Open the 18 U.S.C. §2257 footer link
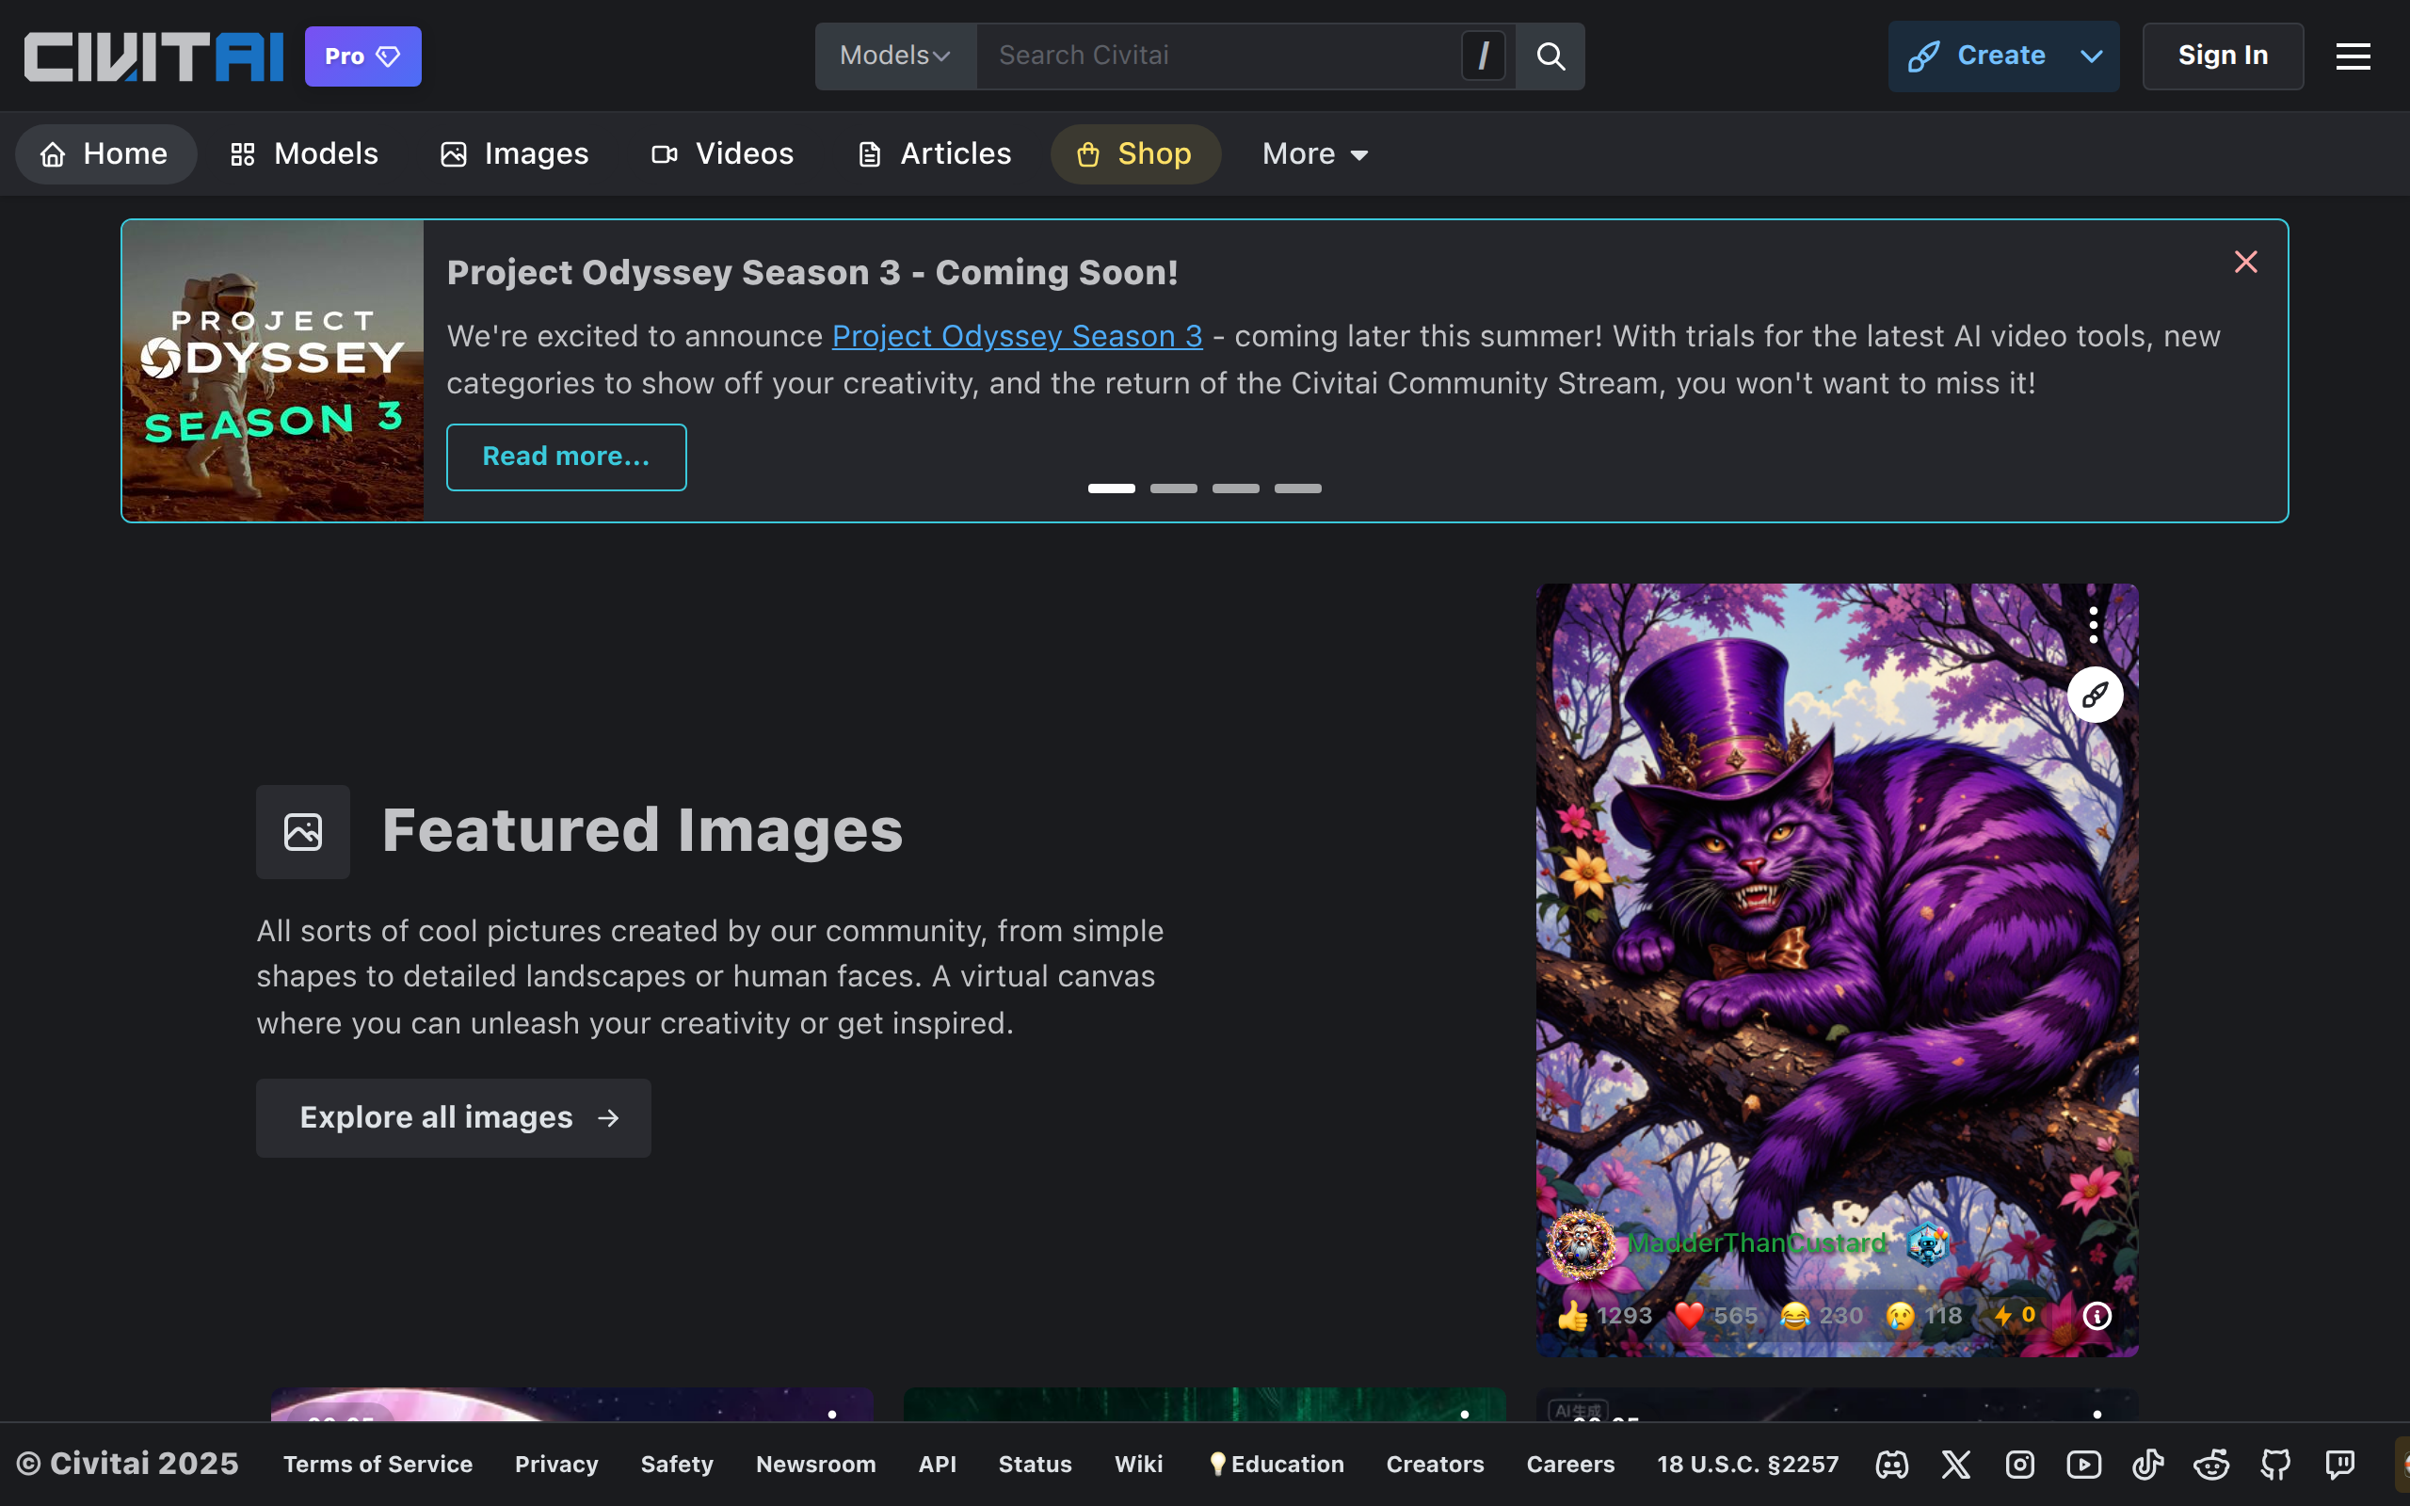The height and width of the screenshot is (1506, 2410). (1748, 1465)
